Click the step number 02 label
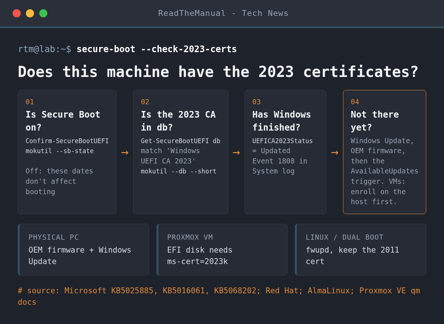 point(145,102)
